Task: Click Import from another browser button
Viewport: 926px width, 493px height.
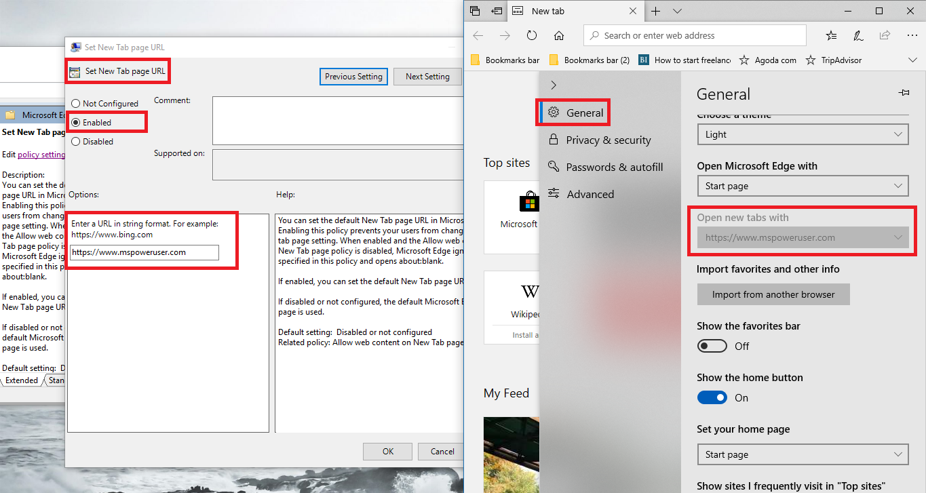Action: tap(773, 294)
